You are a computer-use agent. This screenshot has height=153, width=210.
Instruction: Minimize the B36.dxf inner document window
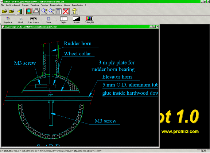pyautogui.click(x=151, y=27)
